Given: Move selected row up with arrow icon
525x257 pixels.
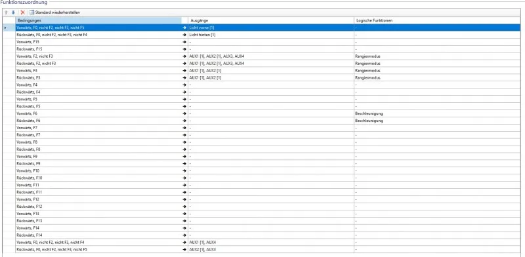Looking at the screenshot, I should (6, 12).
